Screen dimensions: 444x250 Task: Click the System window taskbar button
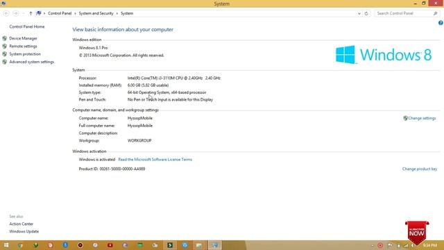[215, 245]
